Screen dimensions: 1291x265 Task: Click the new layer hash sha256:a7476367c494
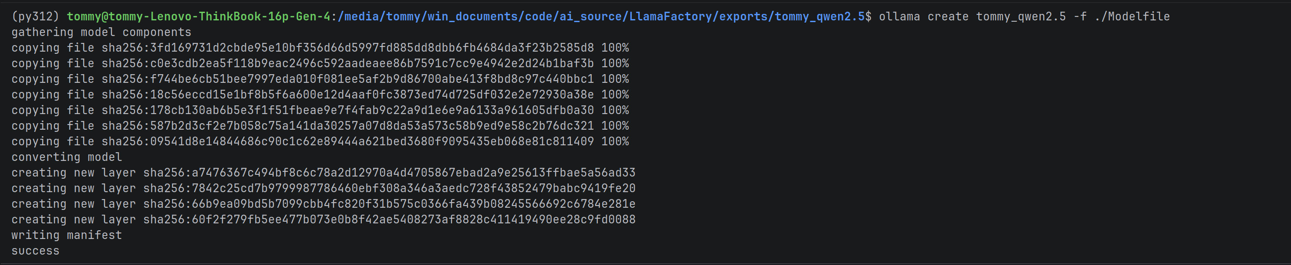(390, 172)
